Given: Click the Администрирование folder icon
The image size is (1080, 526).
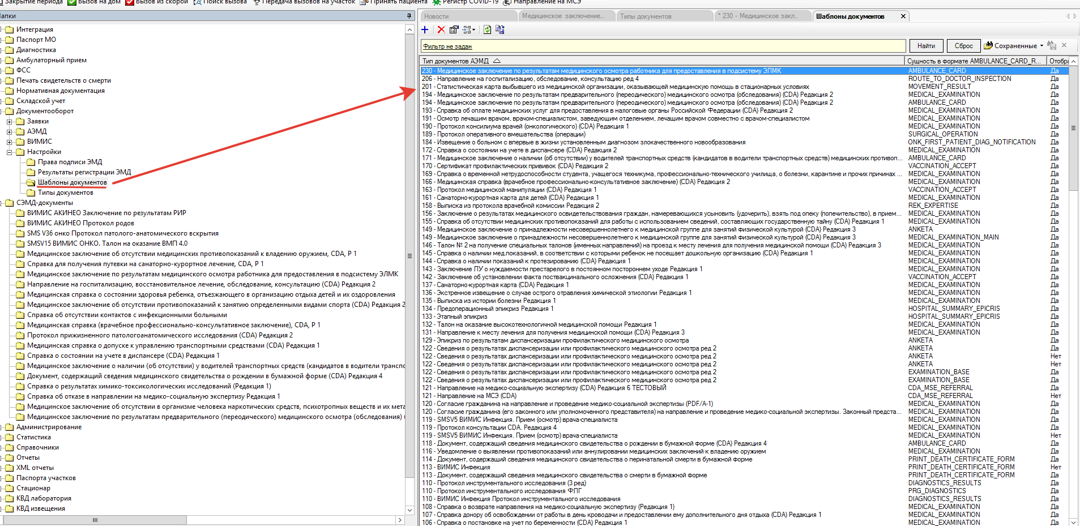Looking at the screenshot, I should [x=10, y=427].
